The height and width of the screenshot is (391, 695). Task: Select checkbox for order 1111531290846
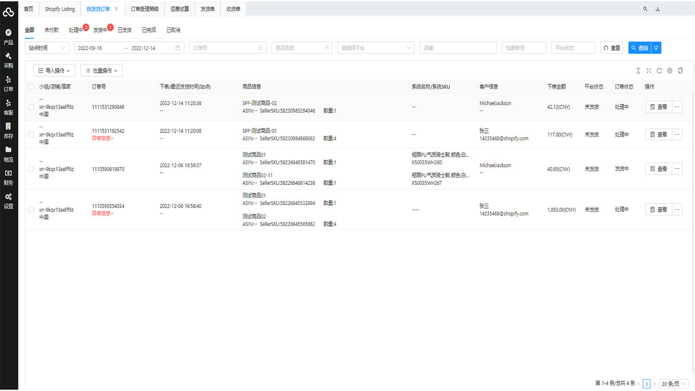(x=31, y=107)
